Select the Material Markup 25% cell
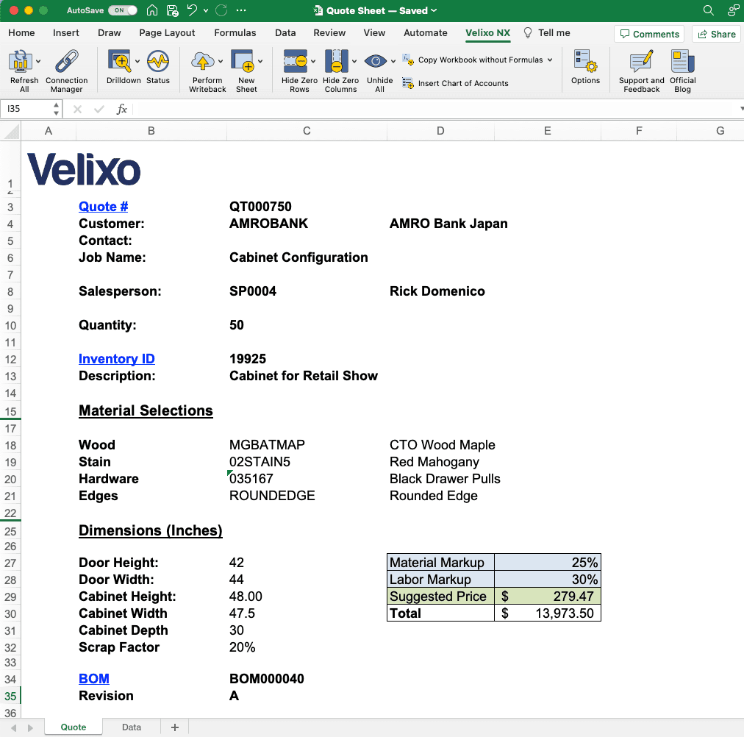 point(548,563)
